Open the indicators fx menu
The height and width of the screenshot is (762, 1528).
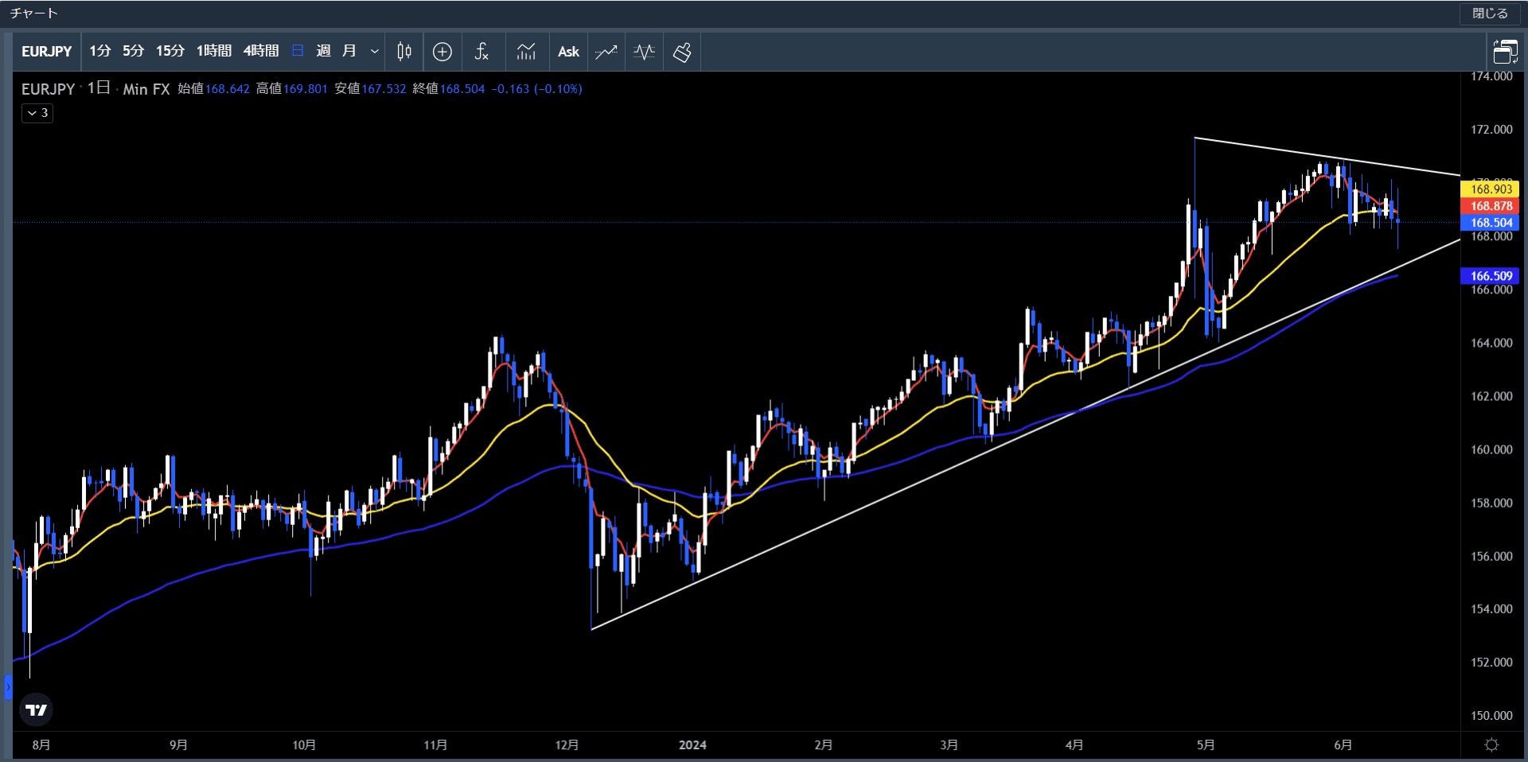point(481,52)
